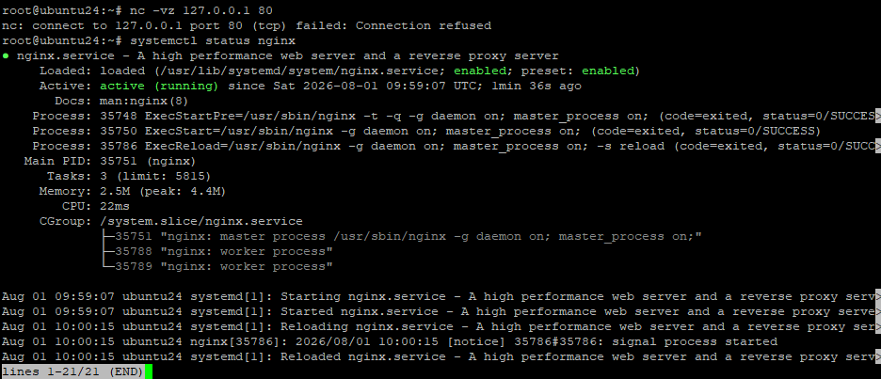Click the 'lines 1-21/21 (END)' pager status
Viewport: 881px width, 379px height.
click(72, 371)
